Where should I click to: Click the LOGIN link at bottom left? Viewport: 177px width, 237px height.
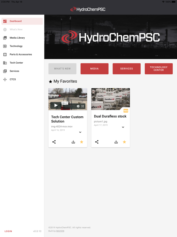coord(8,231)
